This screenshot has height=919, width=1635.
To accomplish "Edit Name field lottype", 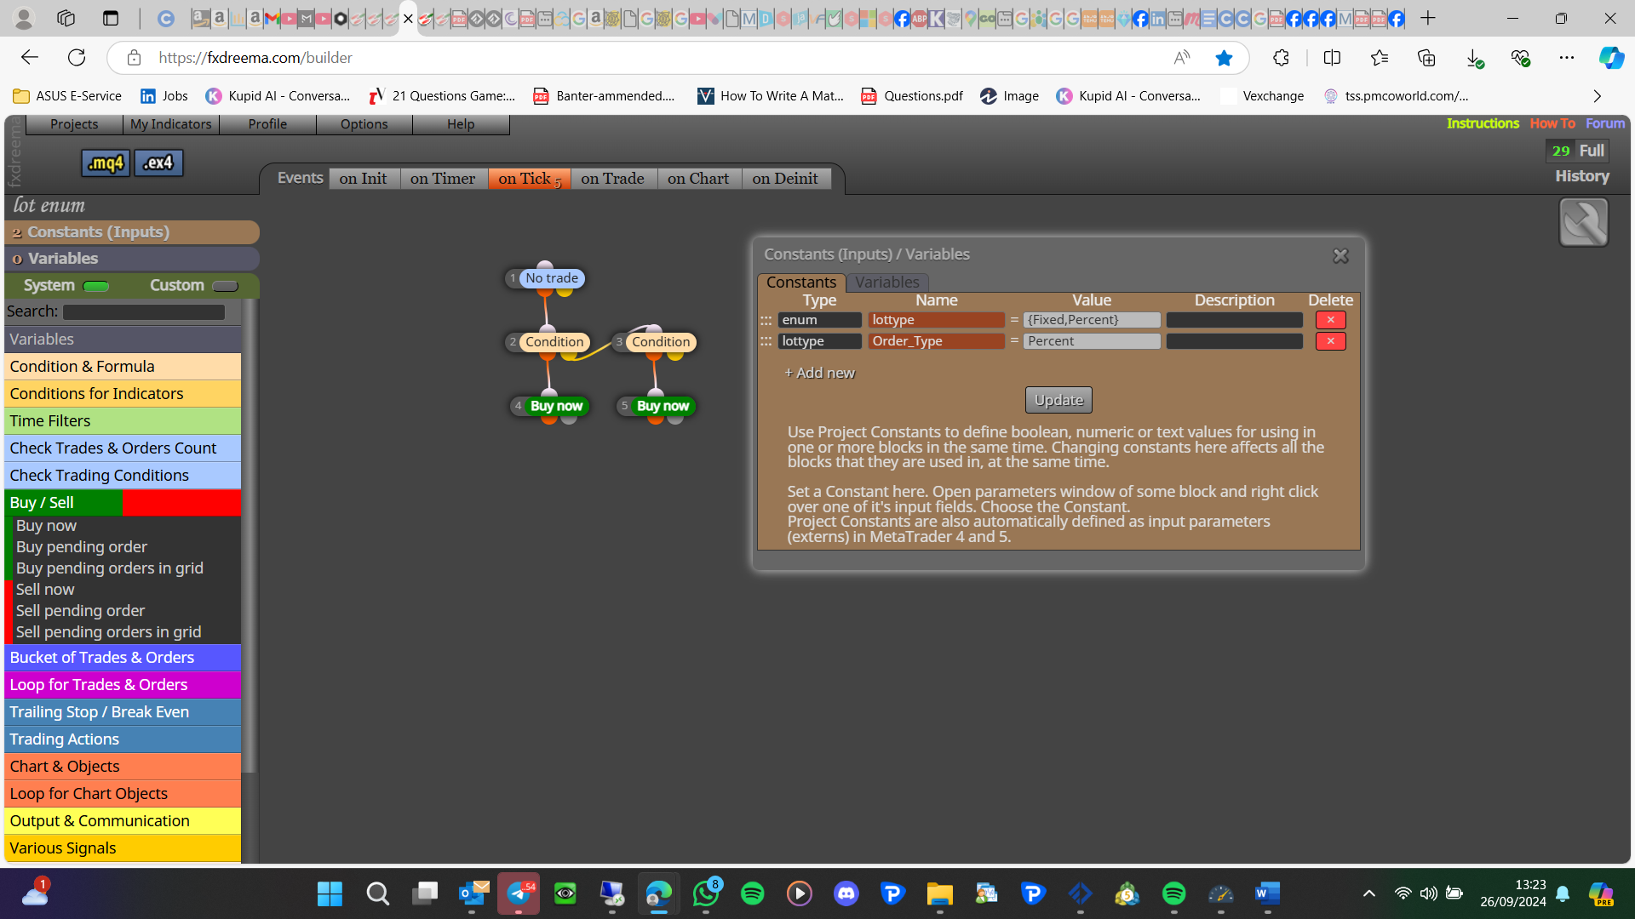I will (936, 320).
